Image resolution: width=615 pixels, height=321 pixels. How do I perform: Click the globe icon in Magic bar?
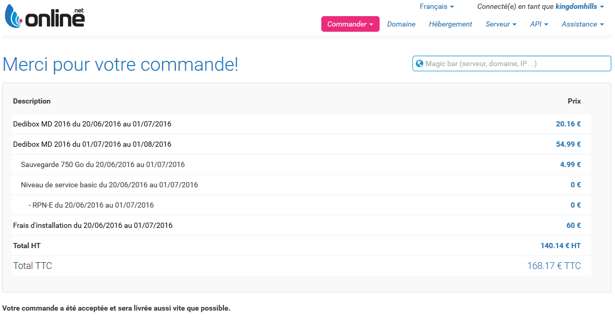pos(419,63)
